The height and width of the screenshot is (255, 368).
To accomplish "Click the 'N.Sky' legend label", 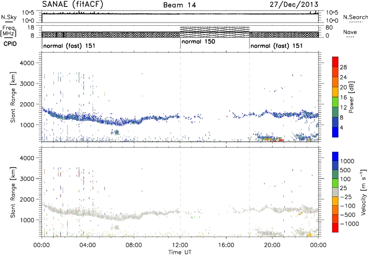I will tap(9, 17).
